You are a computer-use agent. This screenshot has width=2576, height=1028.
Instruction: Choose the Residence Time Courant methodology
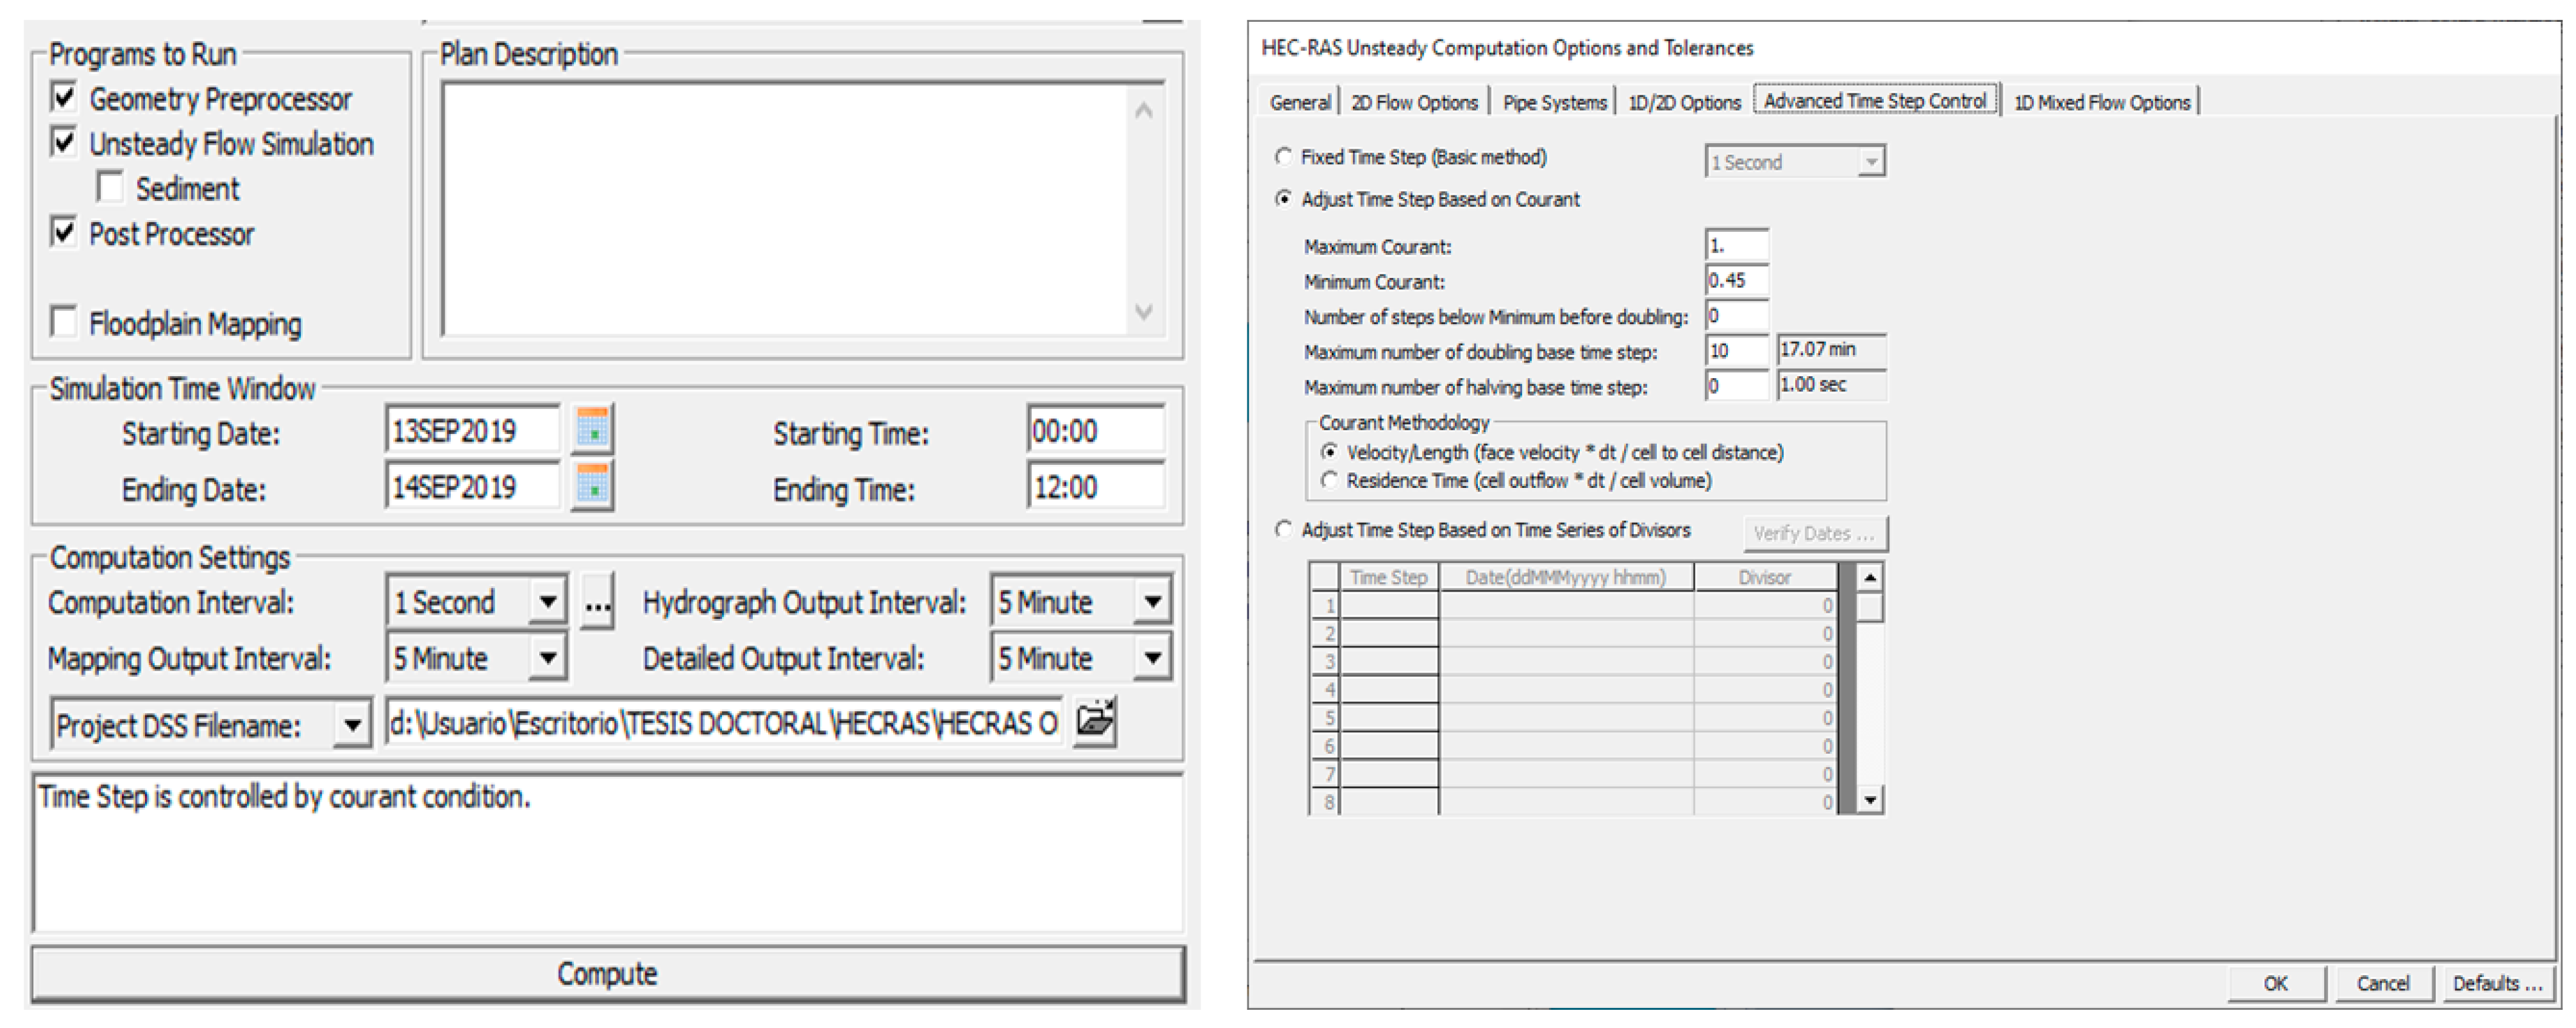[1329, 481]
